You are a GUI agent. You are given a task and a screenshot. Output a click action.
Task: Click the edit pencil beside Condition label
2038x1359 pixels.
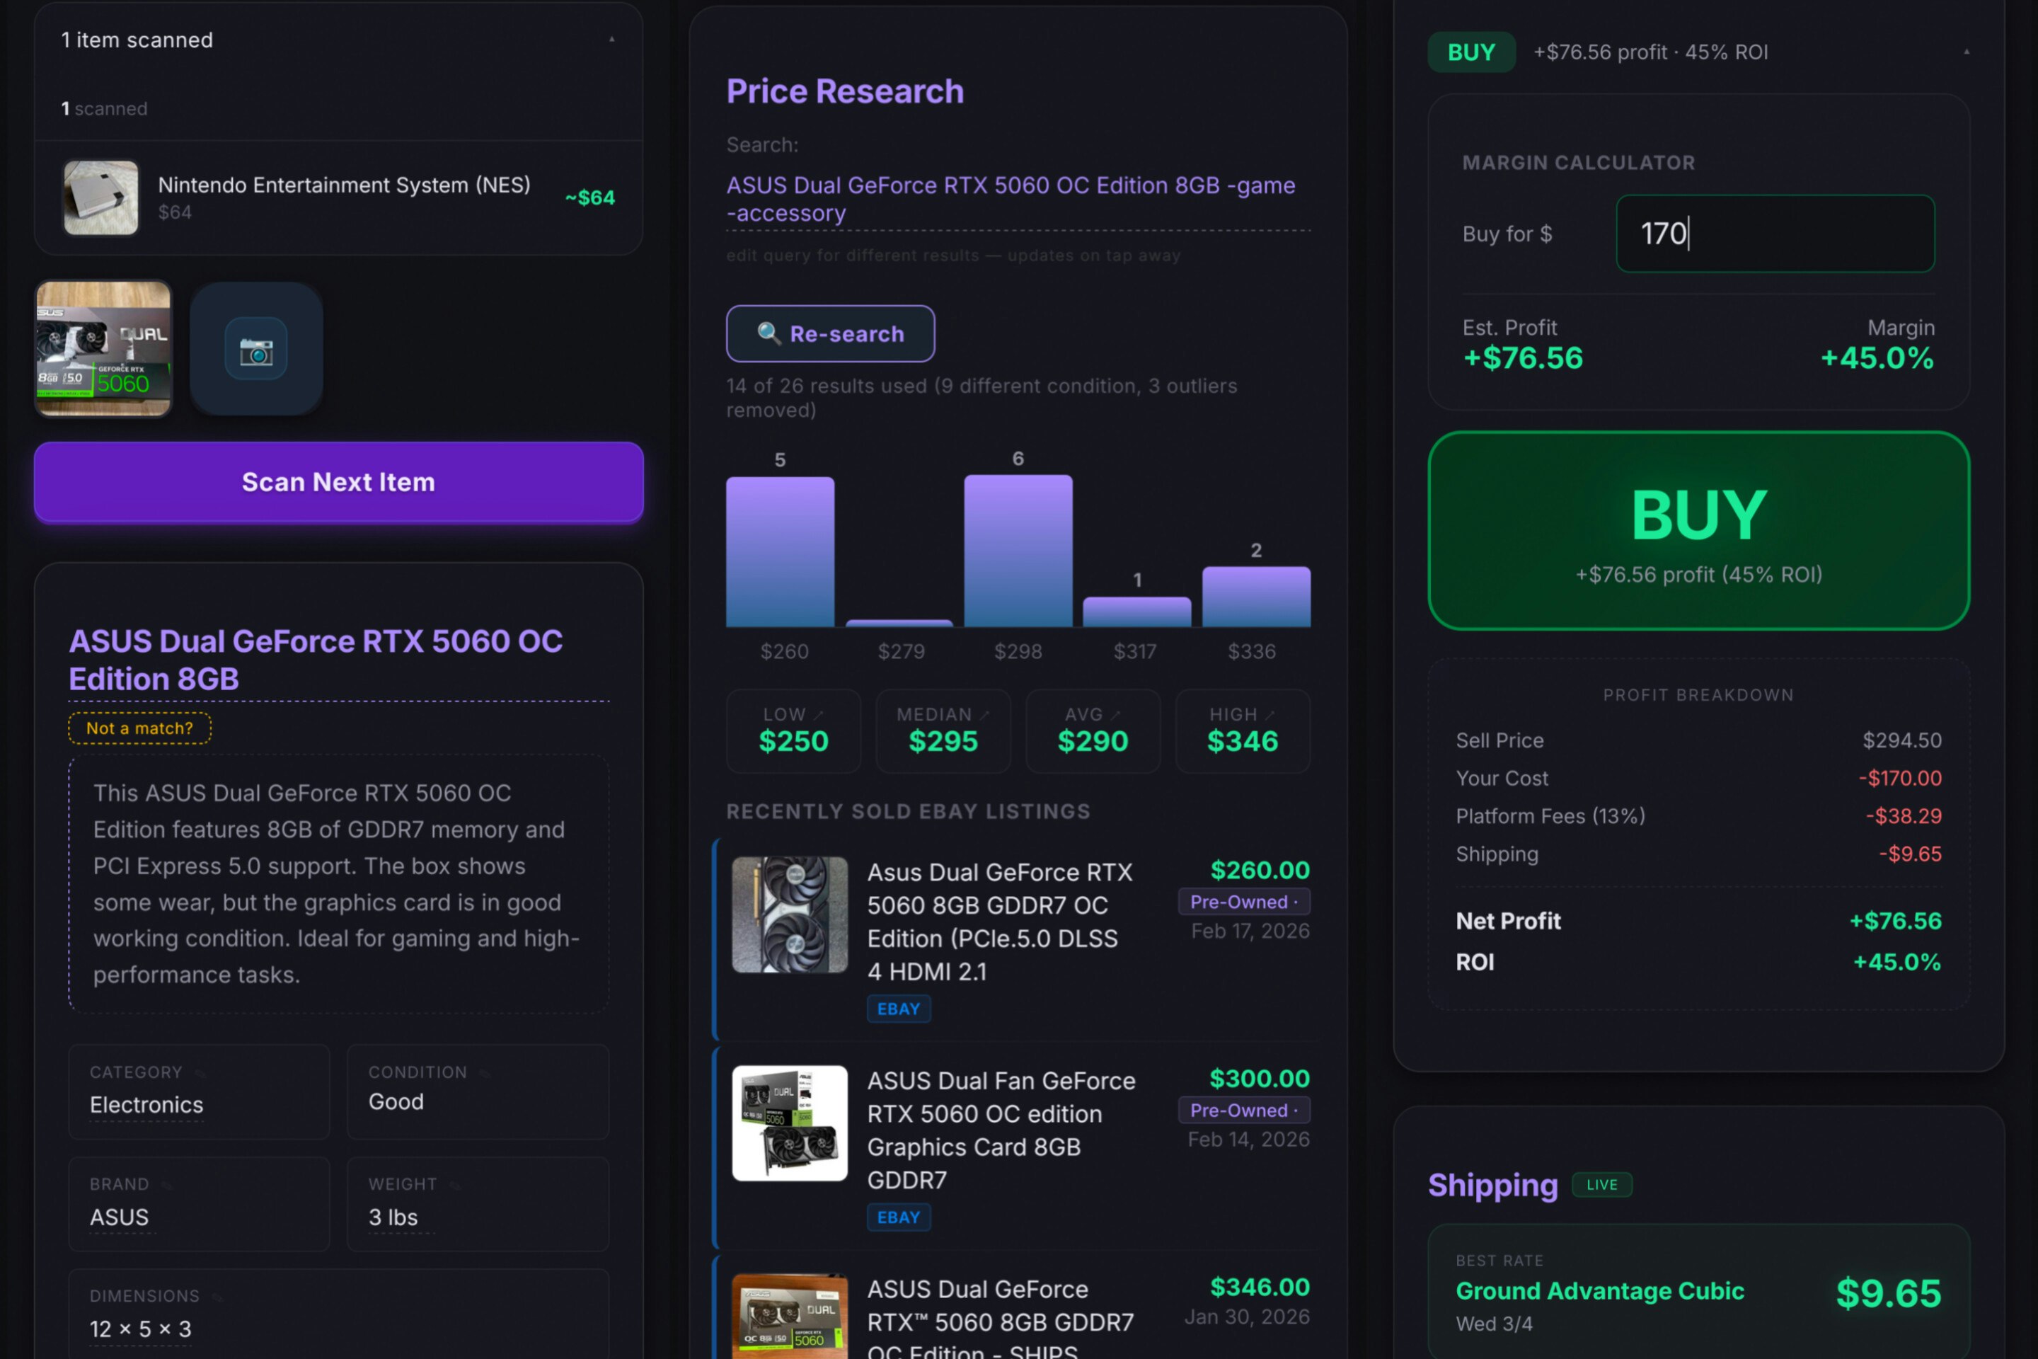click(484, 1073)
